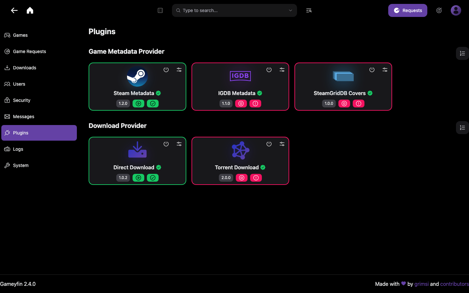
Task: Click the purple Requests button
Action: 408,10
